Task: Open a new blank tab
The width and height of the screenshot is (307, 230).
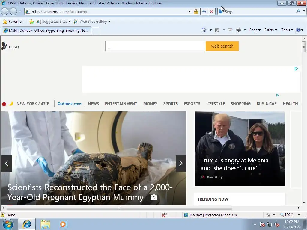Action: coord(96,31)
